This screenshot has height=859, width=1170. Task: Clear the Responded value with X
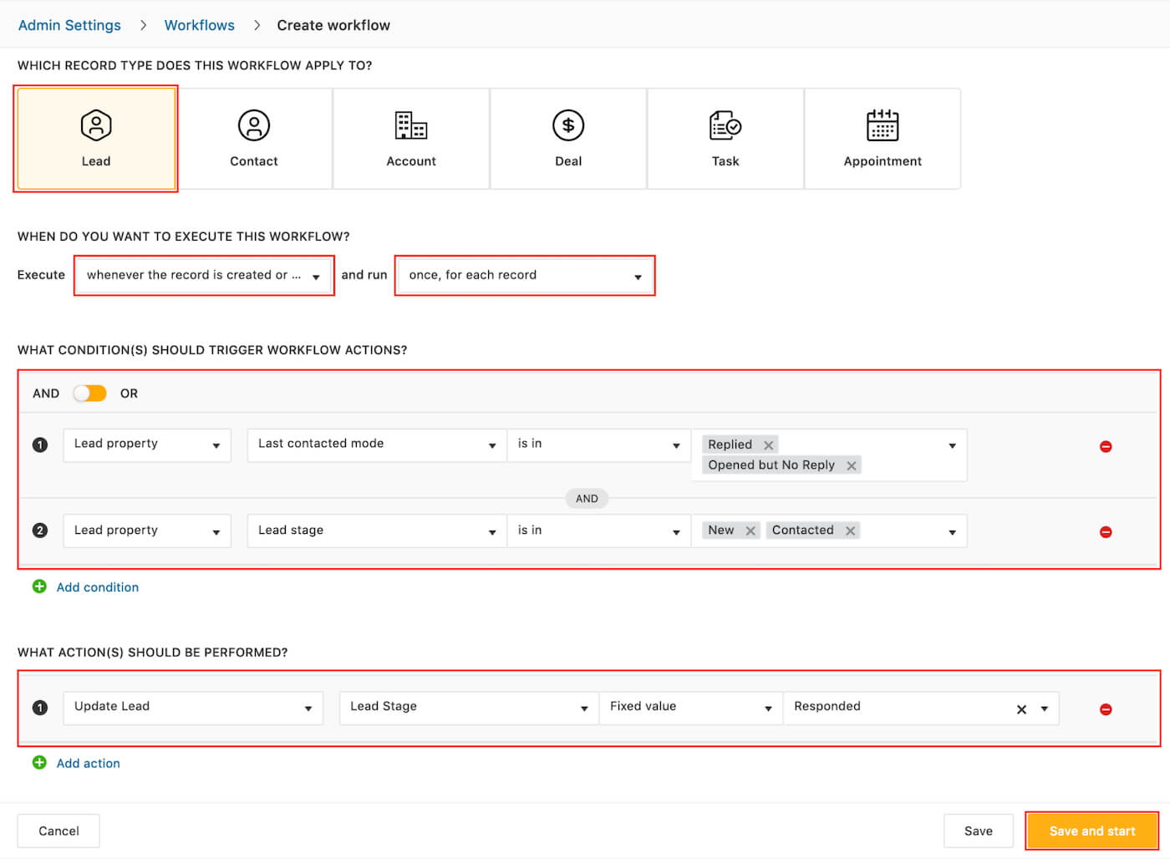pos(1021,709)
